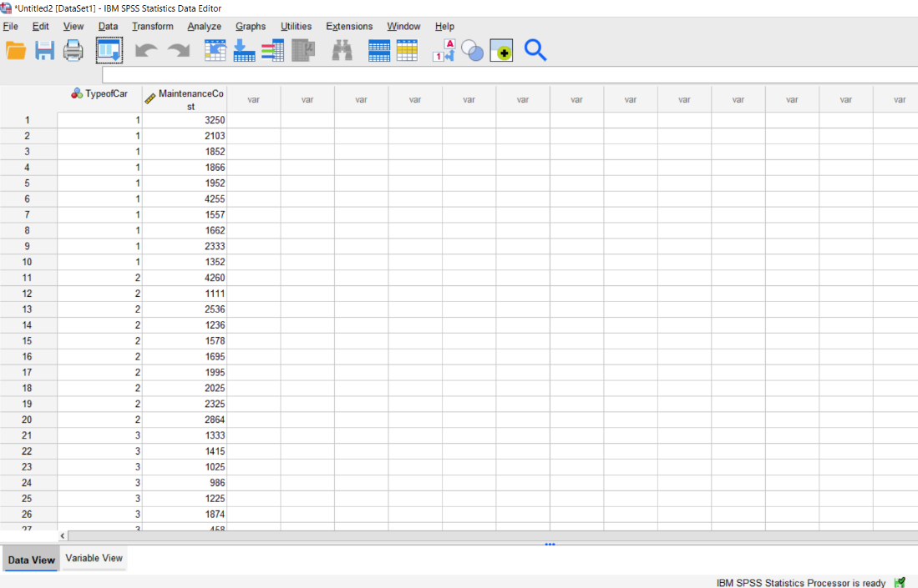This screenshot has height=588, width=918.
Task: Select cell with value 1557
Action: [185, 214]
